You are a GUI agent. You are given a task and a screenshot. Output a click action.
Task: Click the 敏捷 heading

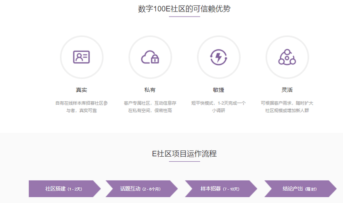pos(219,90)
